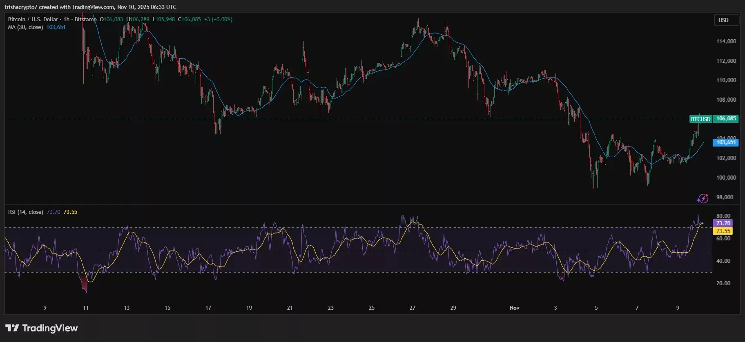Click the purple lightning events icon

703,199
